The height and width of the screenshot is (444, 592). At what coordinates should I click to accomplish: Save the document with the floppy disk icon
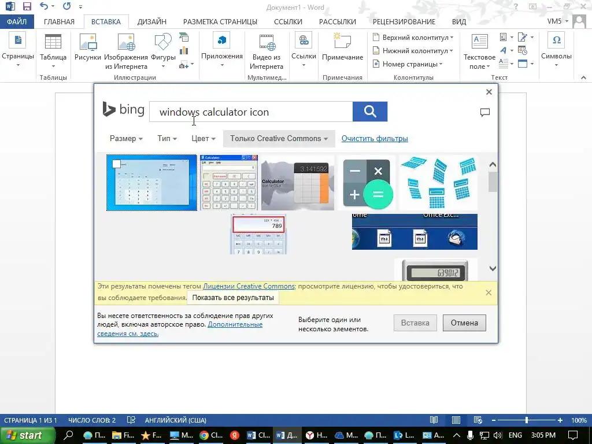point(27,6)
